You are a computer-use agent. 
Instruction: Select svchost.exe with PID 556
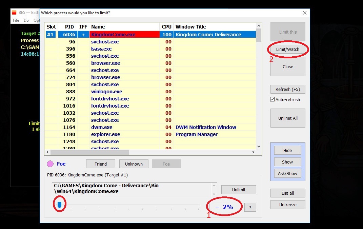[150, 56]
